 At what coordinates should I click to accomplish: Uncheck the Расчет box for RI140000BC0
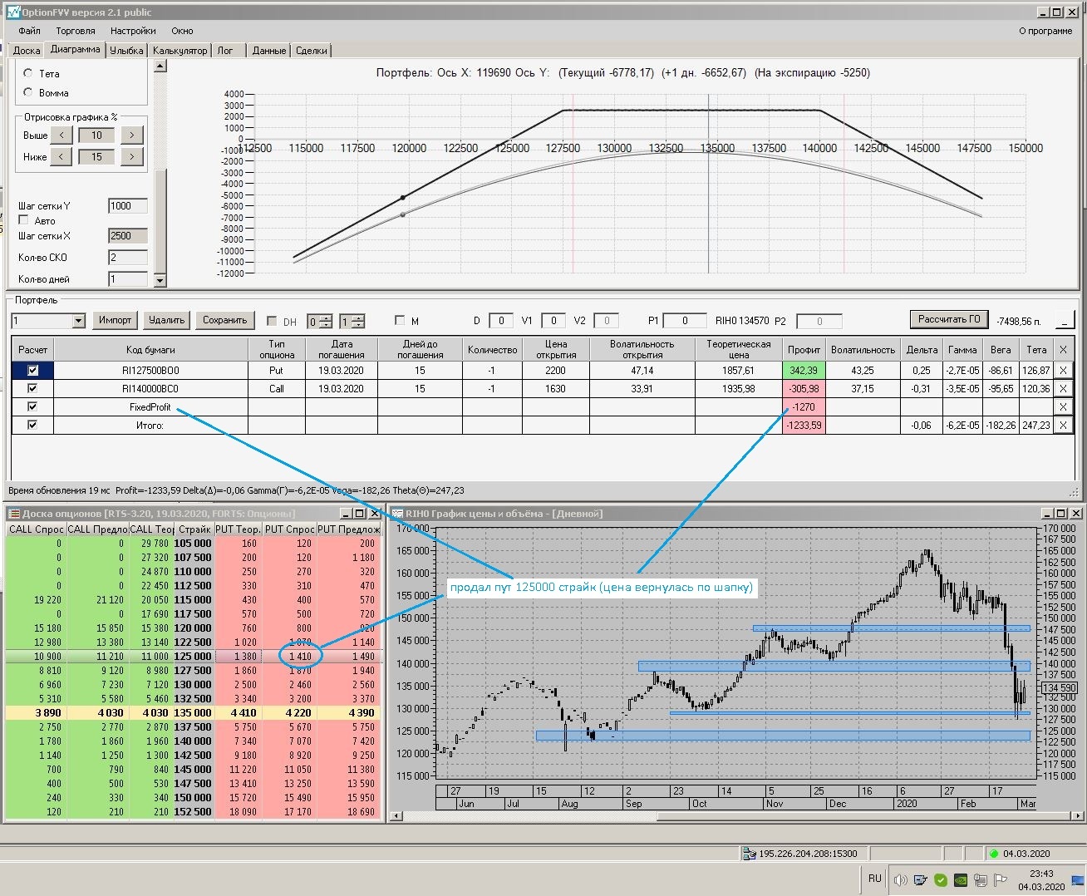(x=32, y=388)
